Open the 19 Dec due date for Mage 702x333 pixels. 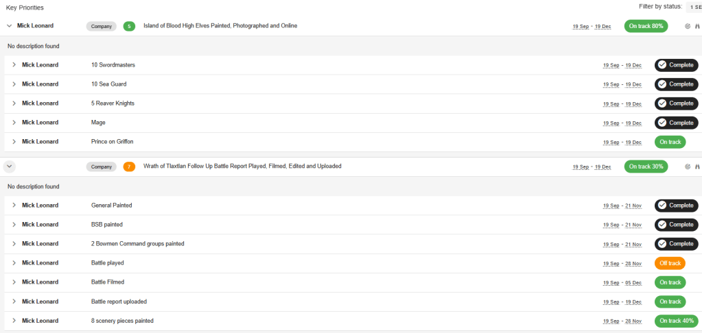pos(633,123)
